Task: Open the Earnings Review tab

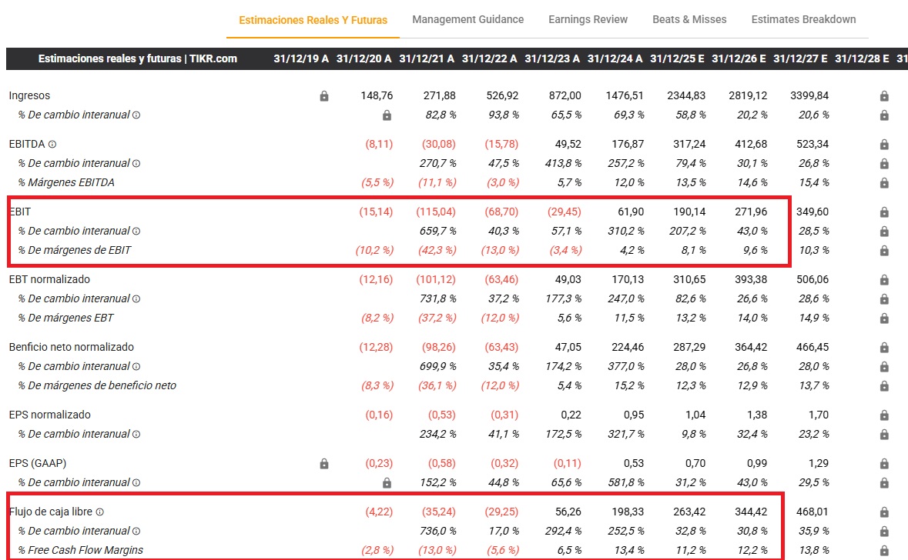Action: tap(588, 19)
